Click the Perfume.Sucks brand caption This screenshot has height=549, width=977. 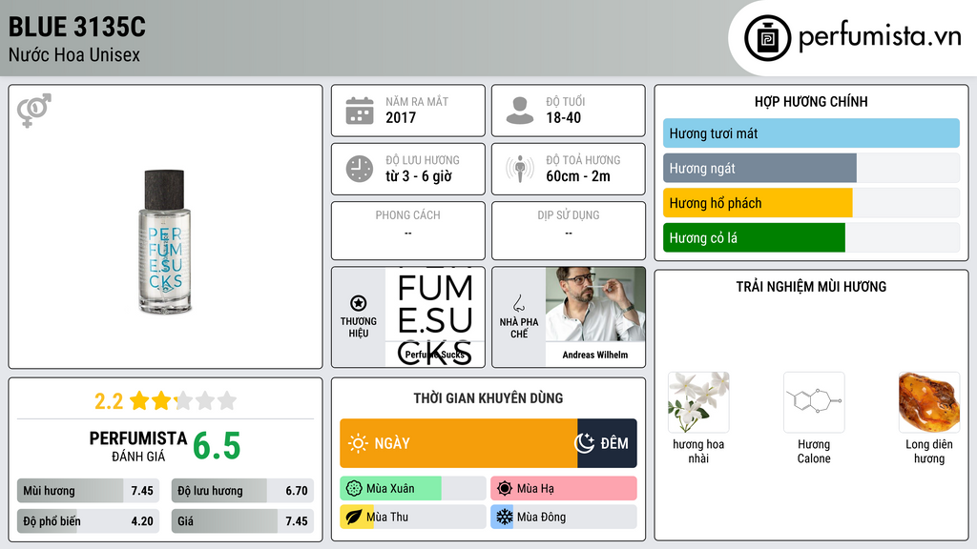(435, 355)
